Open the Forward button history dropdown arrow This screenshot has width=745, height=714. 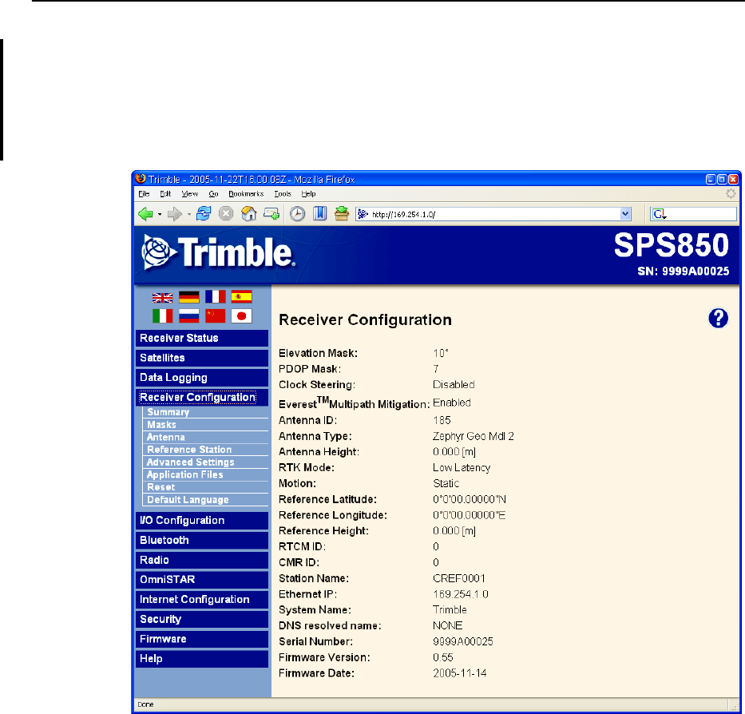(189, 214)
